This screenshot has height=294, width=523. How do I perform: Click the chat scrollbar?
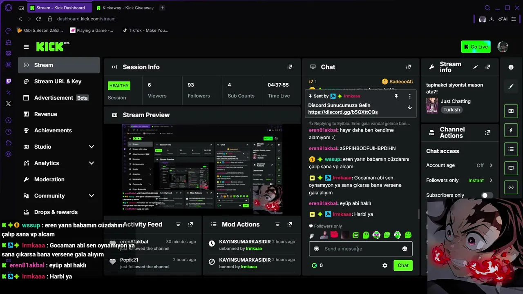tap(418, 214)
